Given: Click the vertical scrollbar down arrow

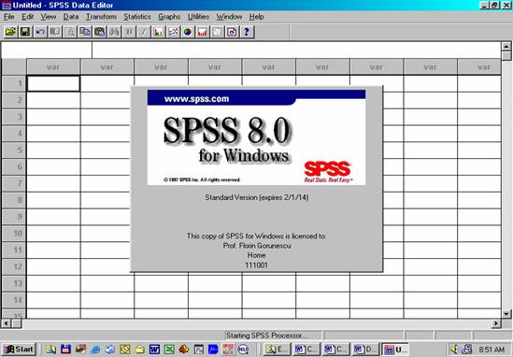Looking at the screenshot, I should (x=506, y=314).
